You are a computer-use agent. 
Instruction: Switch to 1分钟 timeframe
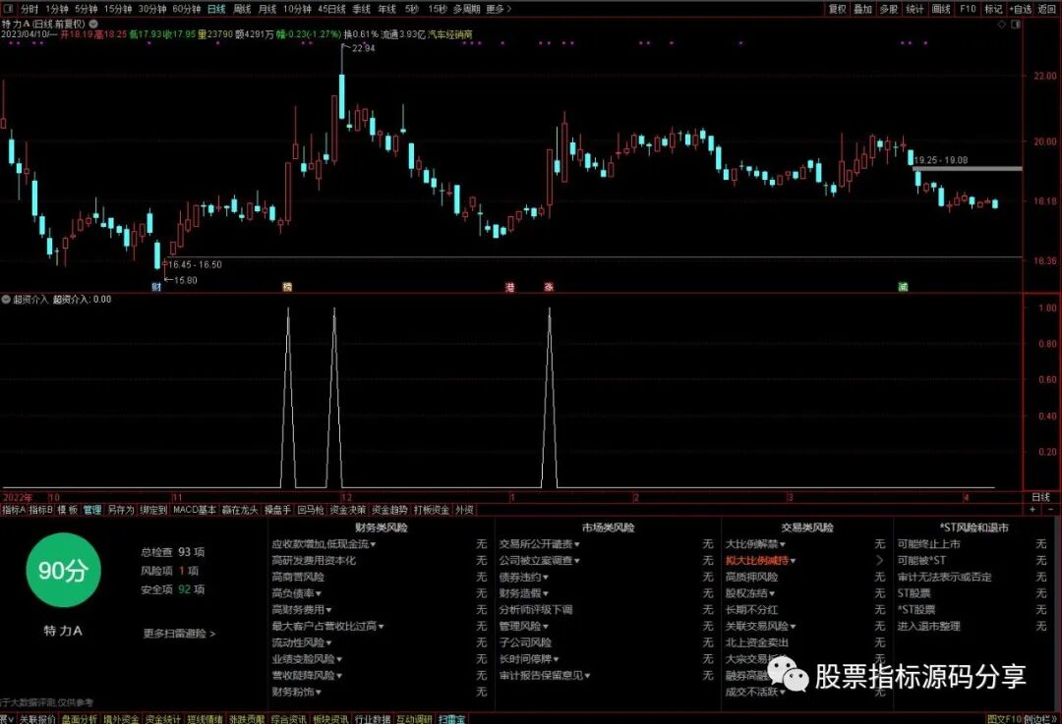[x=57, y=9]
